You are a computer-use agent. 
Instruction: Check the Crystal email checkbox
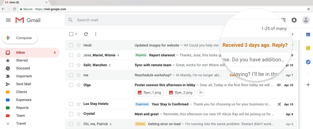tap(71, 114)
